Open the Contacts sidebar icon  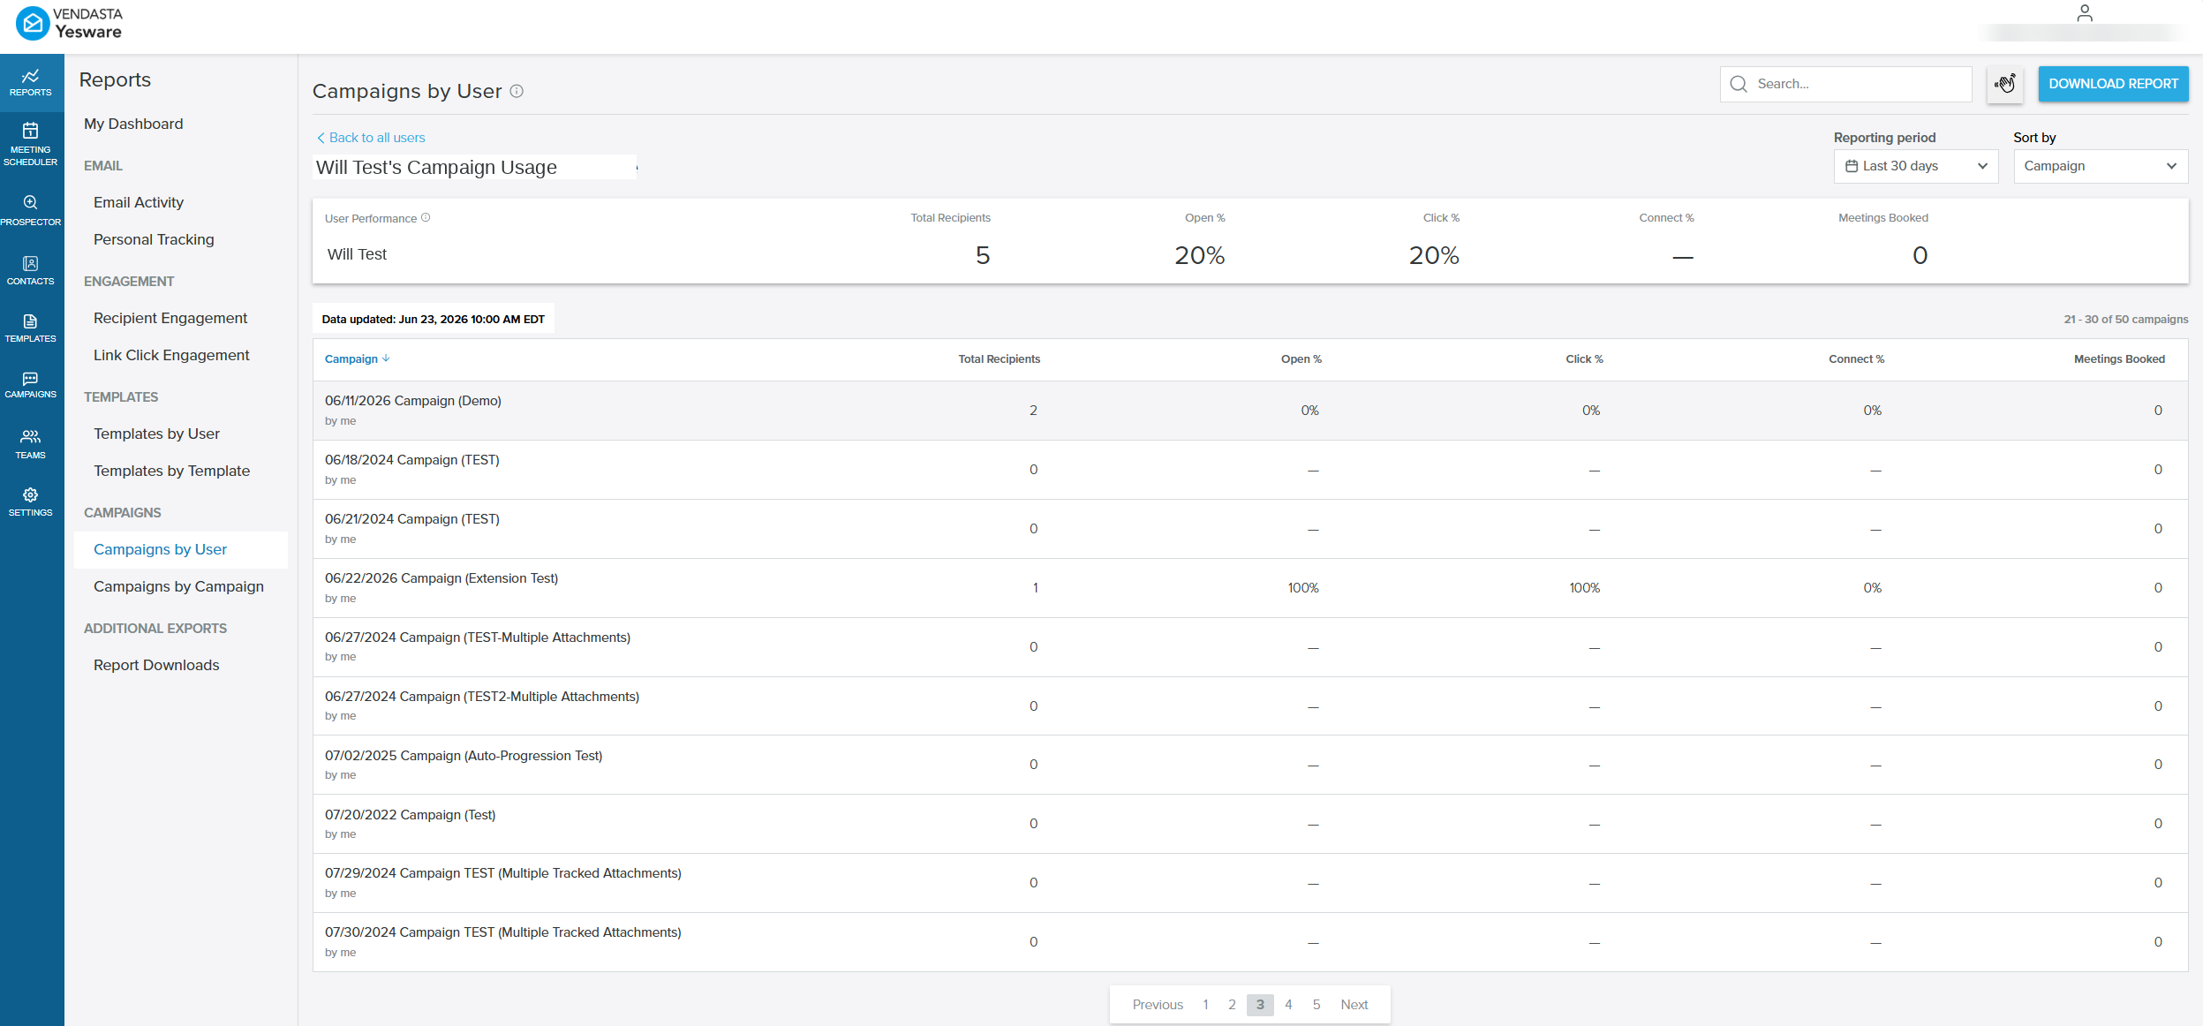[31, 270]
